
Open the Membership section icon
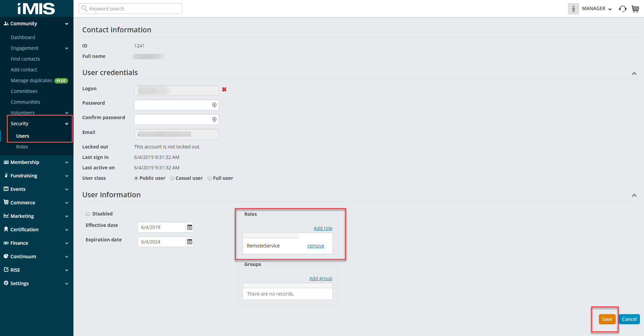click(6, 162)
